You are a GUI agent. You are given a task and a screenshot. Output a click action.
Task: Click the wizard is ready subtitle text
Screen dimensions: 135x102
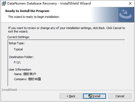coord(34,17)
